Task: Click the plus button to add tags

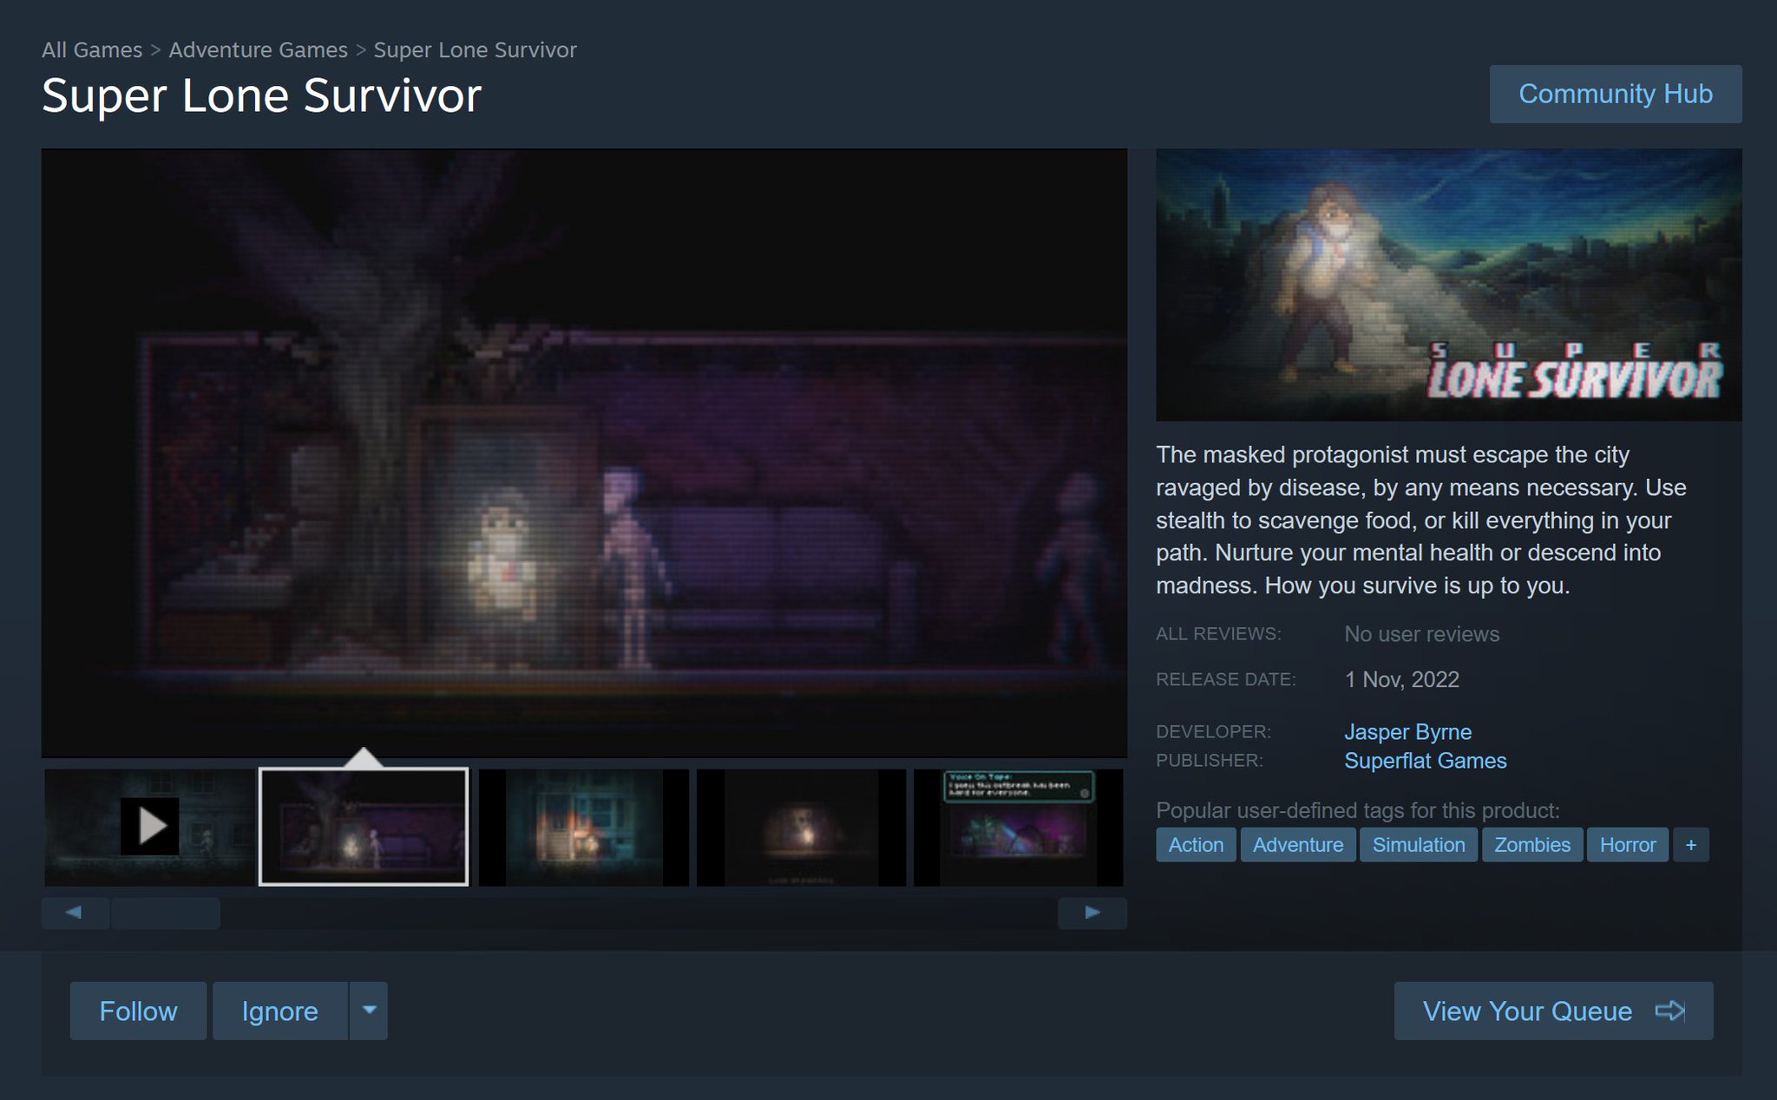Action: tap(1691, 845)
